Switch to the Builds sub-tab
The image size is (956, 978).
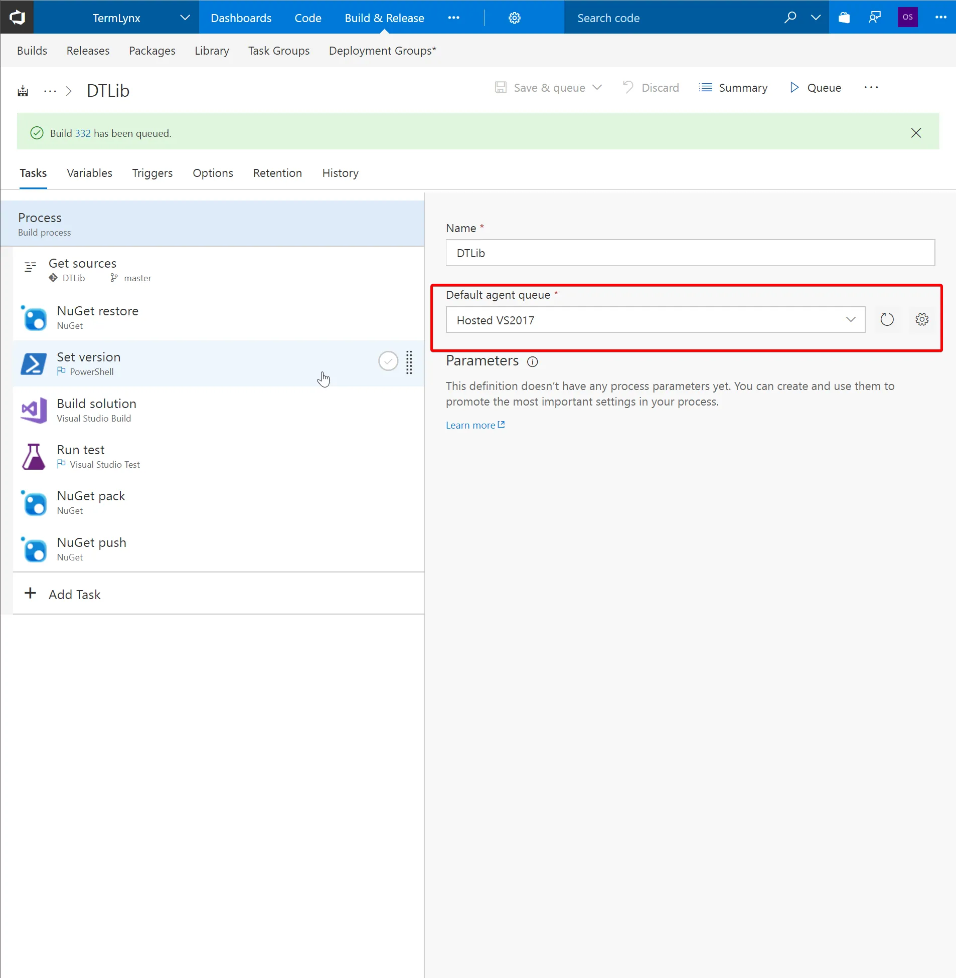click(x=32, y=51)
